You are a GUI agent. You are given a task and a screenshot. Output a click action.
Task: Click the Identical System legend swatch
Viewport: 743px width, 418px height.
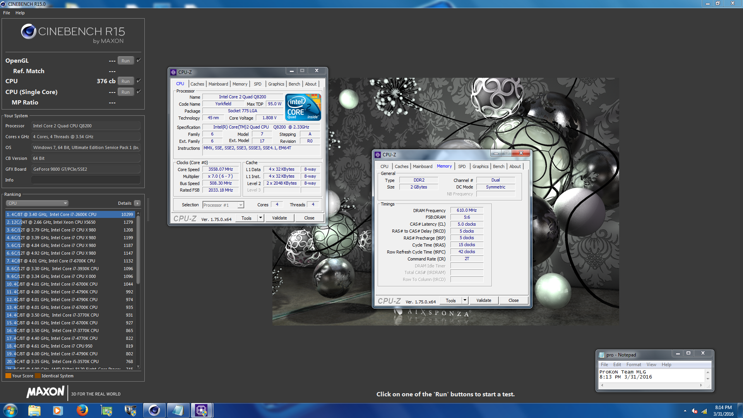coord(38,376)
